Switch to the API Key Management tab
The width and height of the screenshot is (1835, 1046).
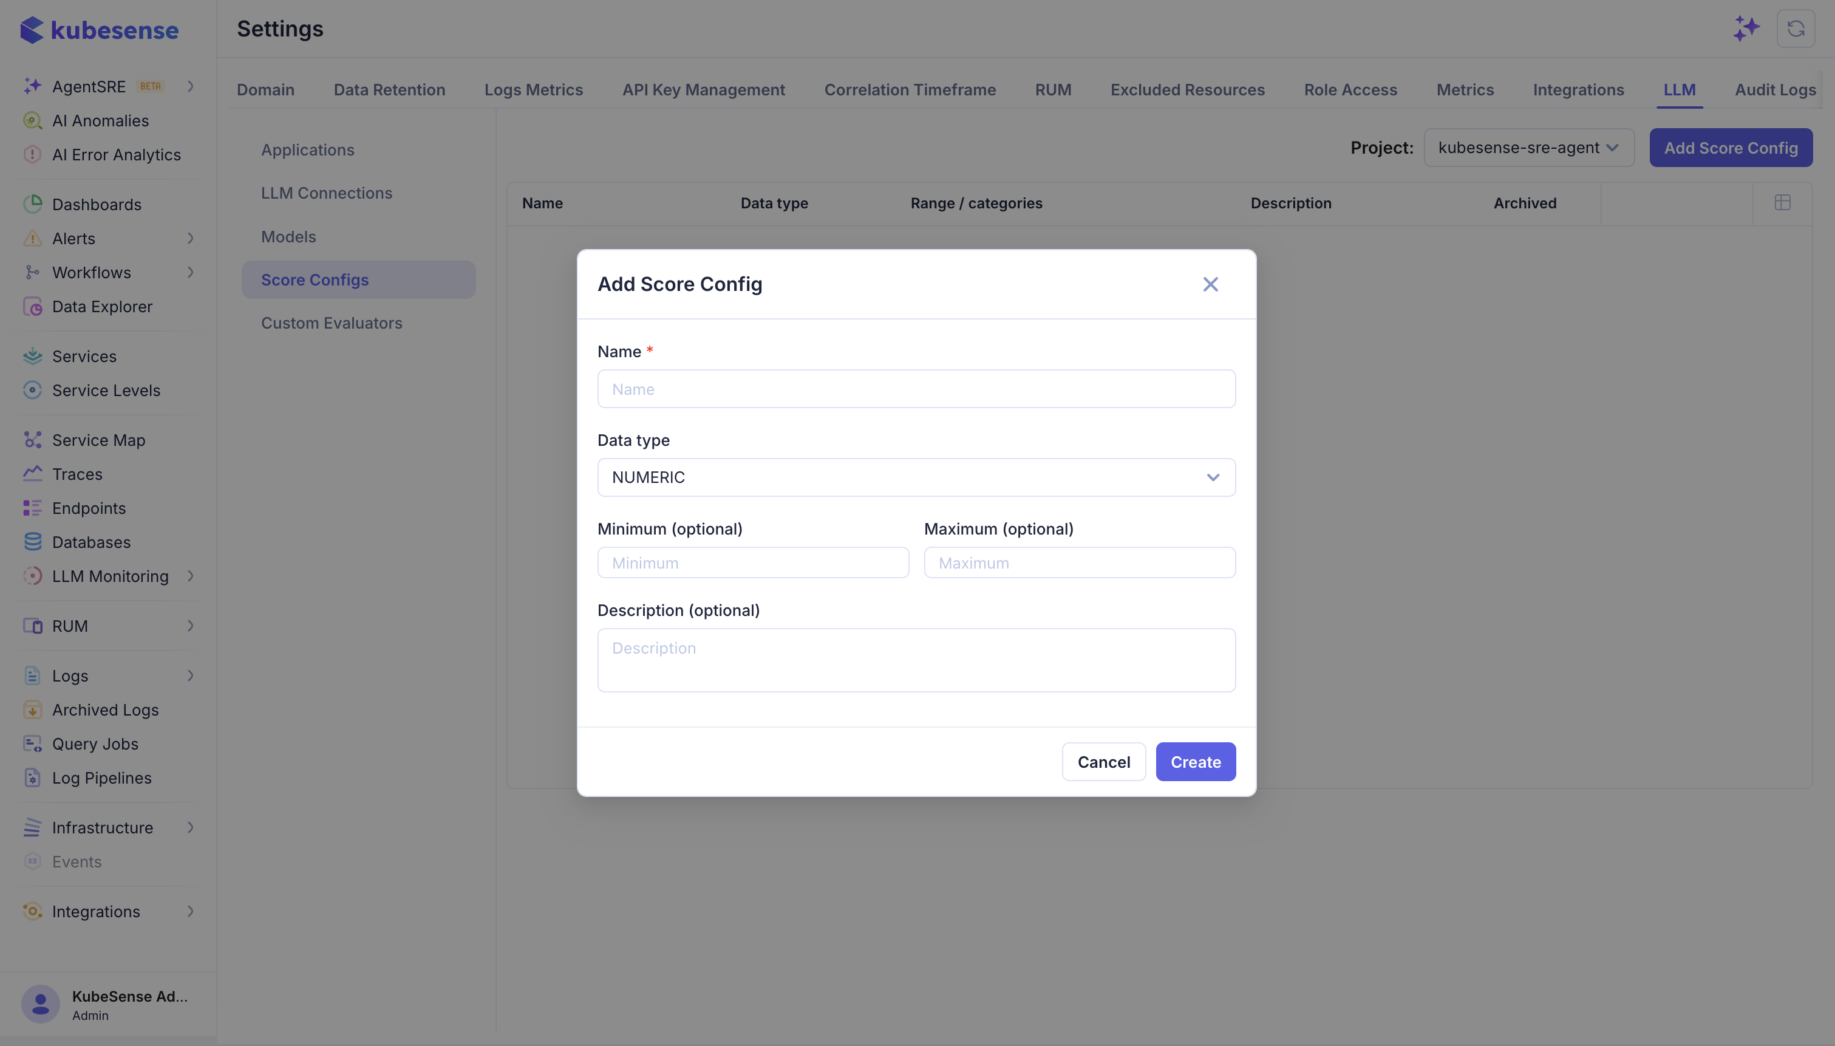(704, 90)
